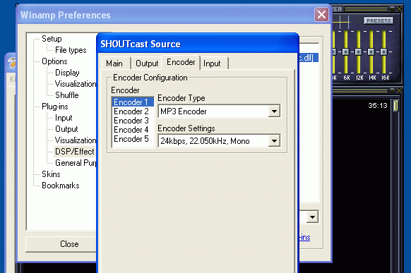Screen dimensions: 411x273
Task: Select DSP/Effect in the preferences tree
Action: (74, 151)
